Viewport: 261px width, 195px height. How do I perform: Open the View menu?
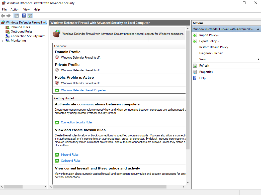coord(26,9)
